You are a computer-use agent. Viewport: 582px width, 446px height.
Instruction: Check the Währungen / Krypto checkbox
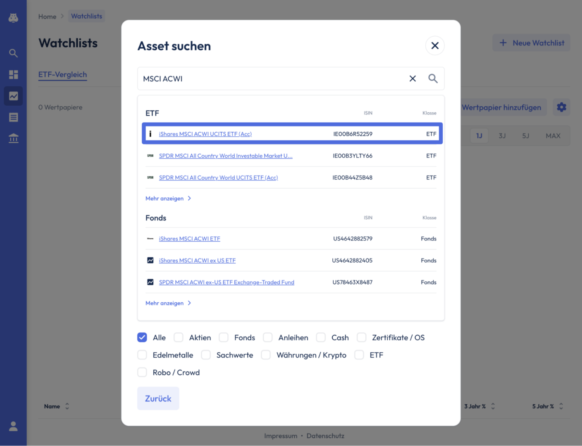266,355
